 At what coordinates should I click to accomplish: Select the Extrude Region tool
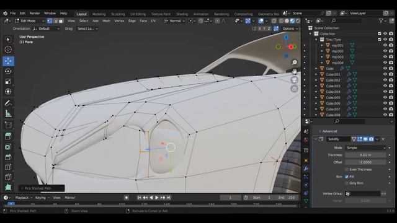(8, 136)
